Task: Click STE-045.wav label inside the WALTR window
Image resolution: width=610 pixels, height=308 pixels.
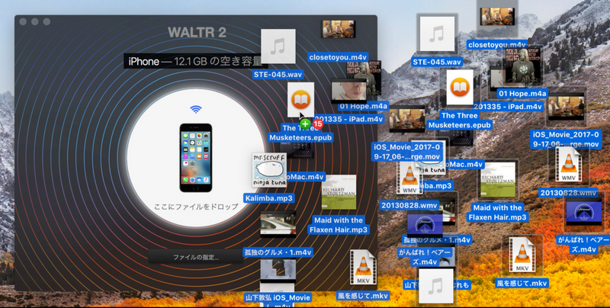Action: (x=278, y=75)
